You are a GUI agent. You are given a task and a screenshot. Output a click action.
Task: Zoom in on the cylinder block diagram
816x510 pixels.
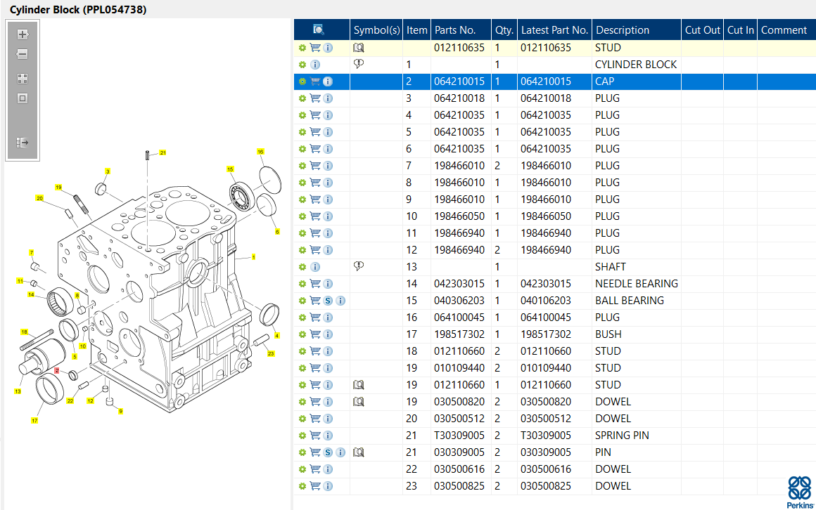[23, 34]
